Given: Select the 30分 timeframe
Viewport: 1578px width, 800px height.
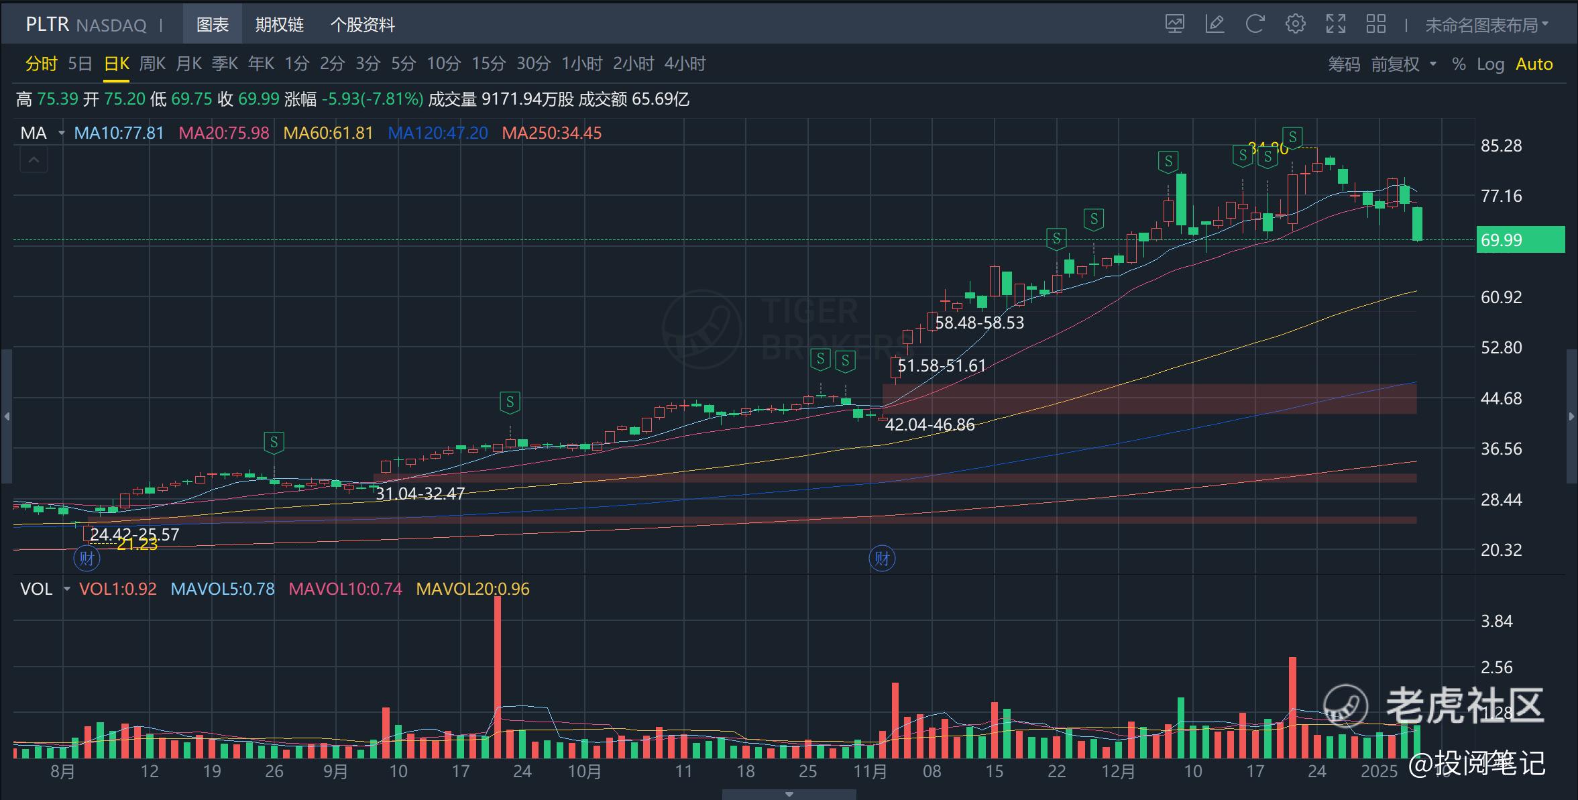Looking at the screenshot, I should click(x=533, y=64).
